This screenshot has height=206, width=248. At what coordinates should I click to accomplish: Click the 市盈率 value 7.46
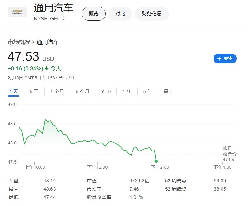pyautogui.click(x=134, y=189)
